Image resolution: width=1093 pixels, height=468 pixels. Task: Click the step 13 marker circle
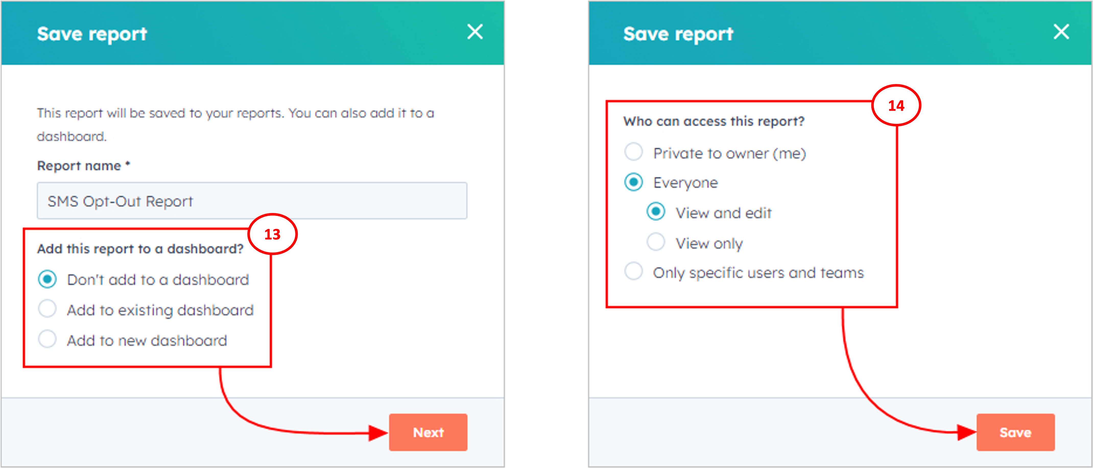pos(272,234)
